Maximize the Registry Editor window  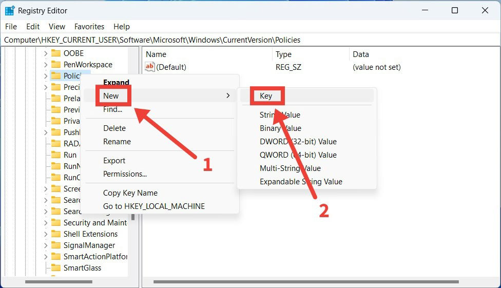coord(455,10)
